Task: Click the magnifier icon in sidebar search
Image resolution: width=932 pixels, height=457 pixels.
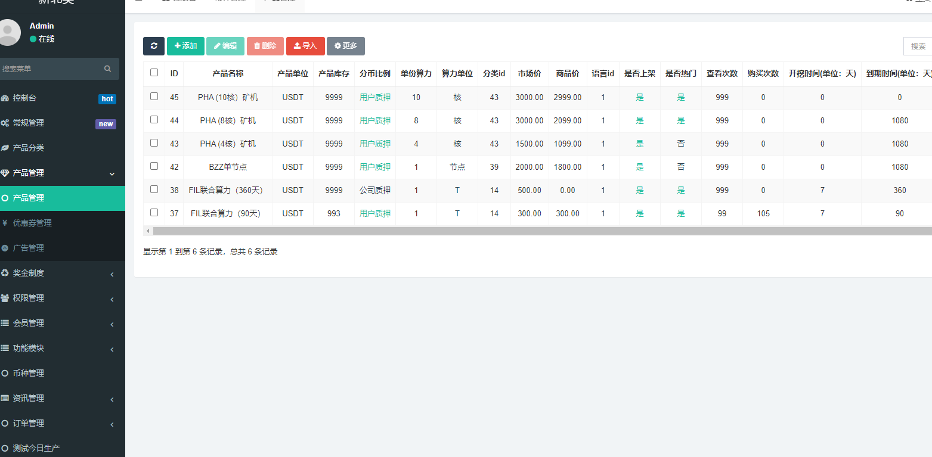Action: (x=107, y=69)
